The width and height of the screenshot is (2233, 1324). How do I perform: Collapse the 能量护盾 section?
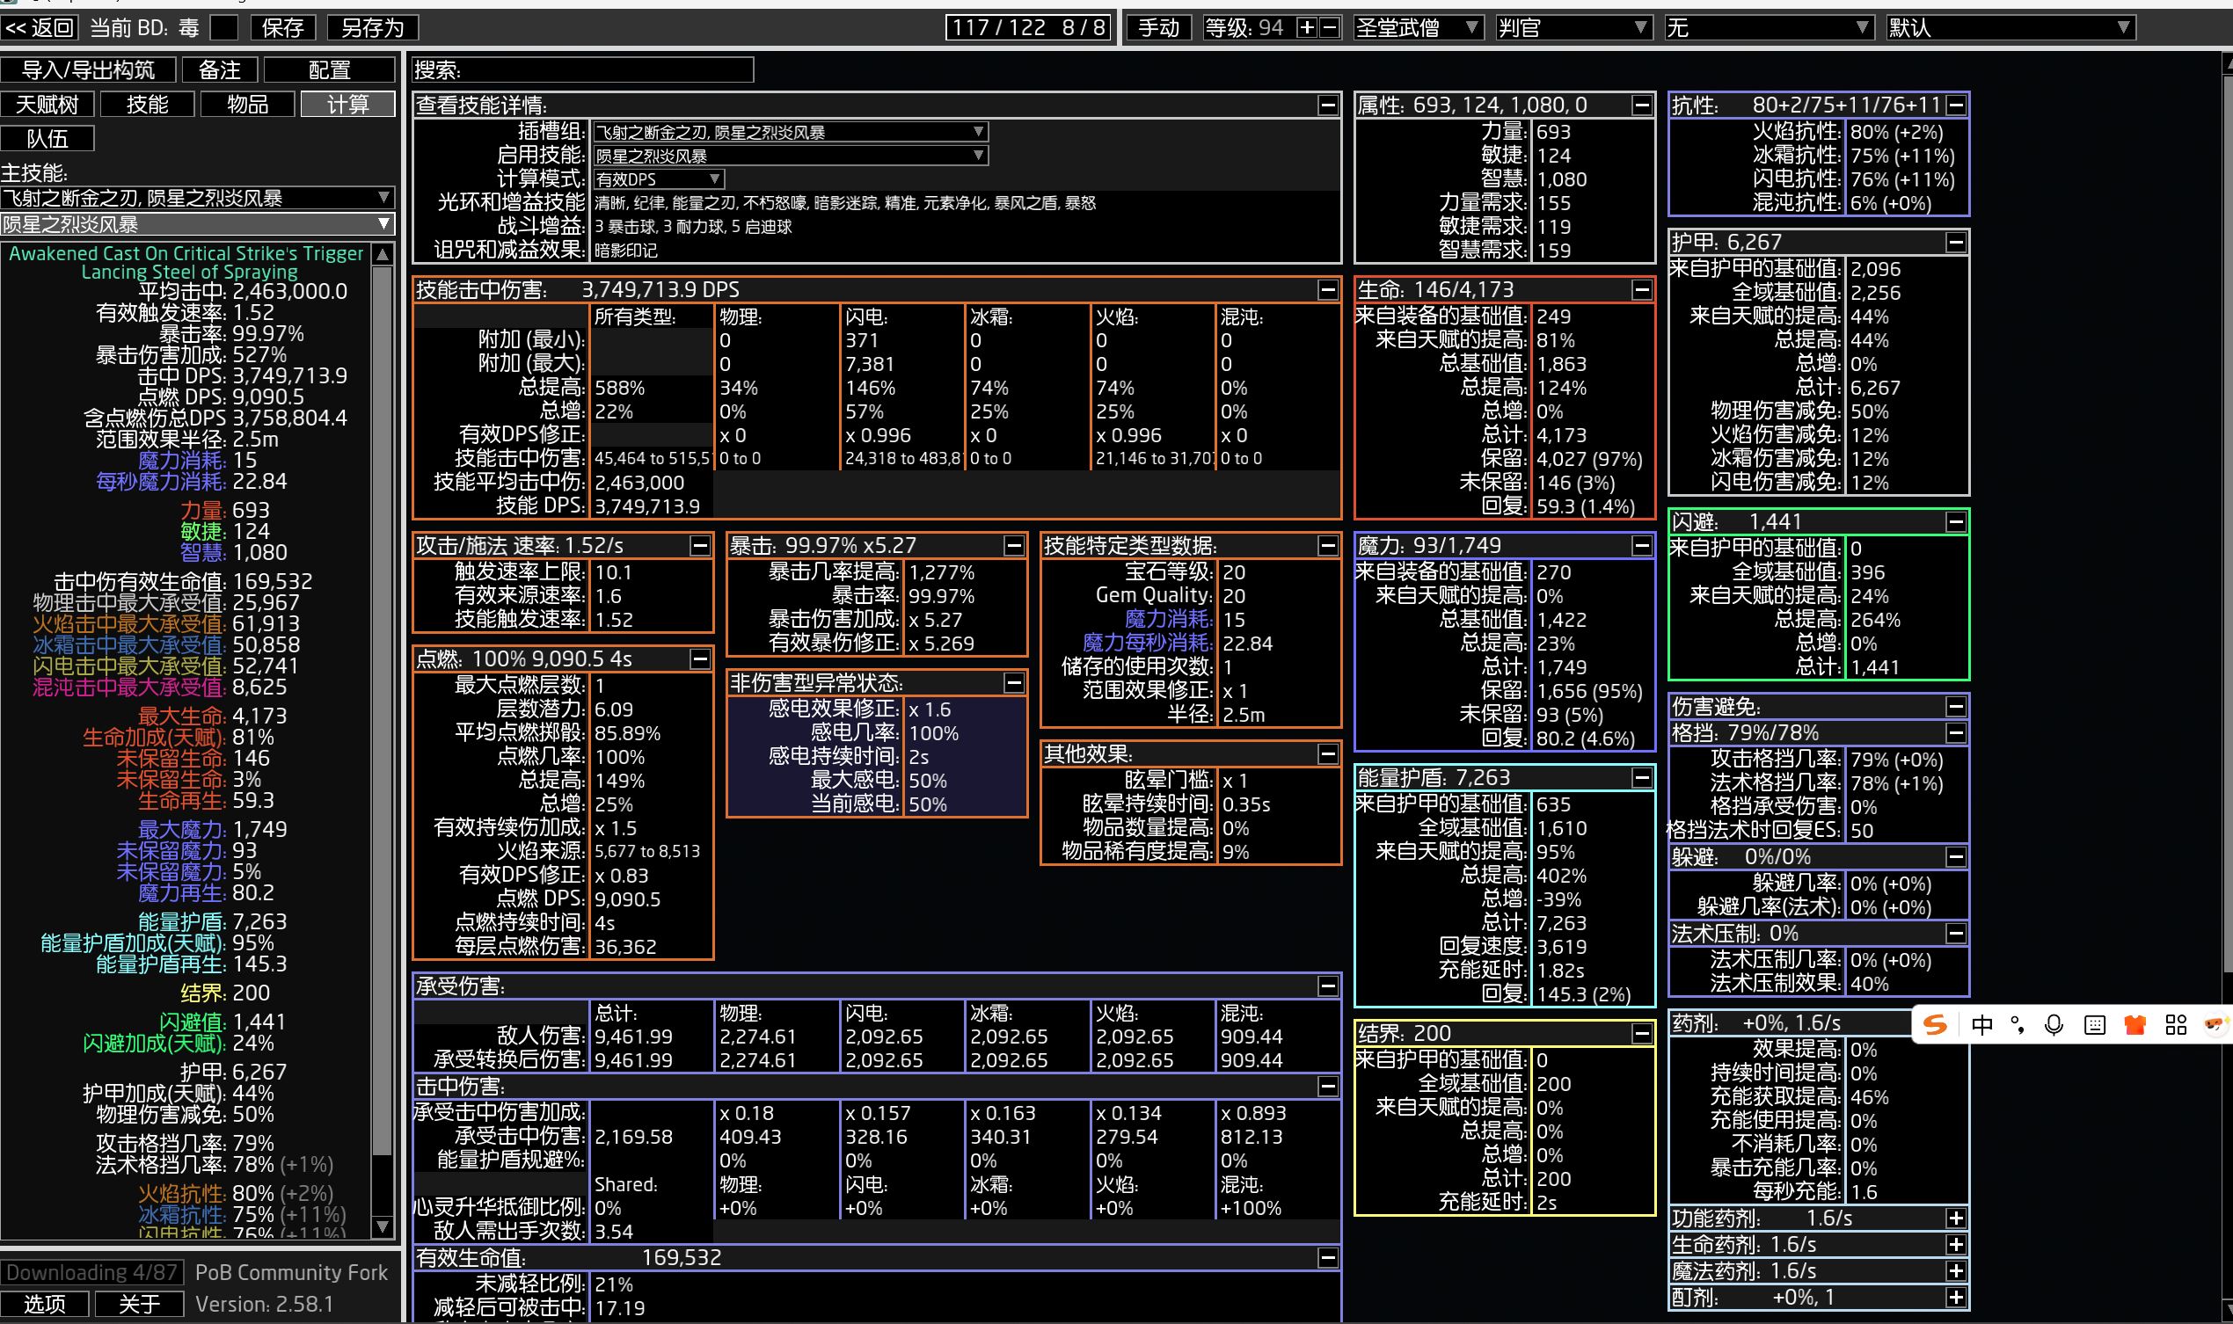[1641, 778]
